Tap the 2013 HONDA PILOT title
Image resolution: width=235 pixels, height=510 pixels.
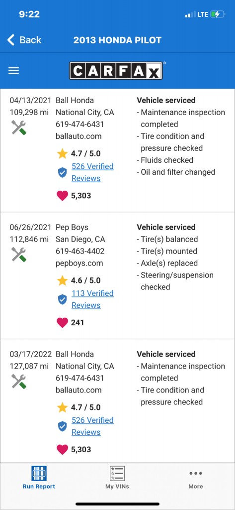(117, 40)
